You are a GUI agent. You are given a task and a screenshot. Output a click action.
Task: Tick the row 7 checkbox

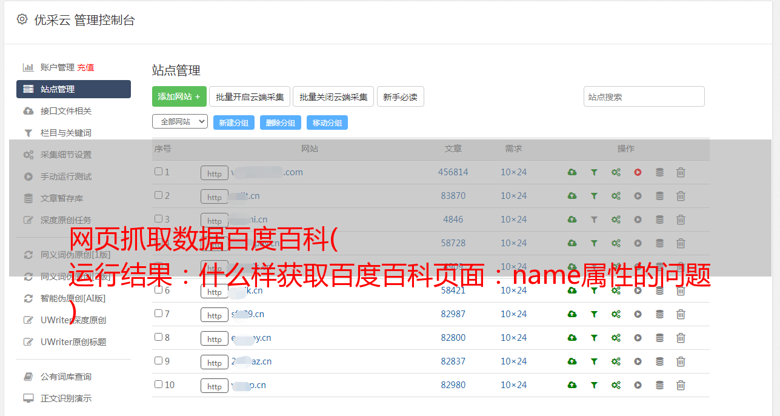pyautogui.click(x=158, y=314)
